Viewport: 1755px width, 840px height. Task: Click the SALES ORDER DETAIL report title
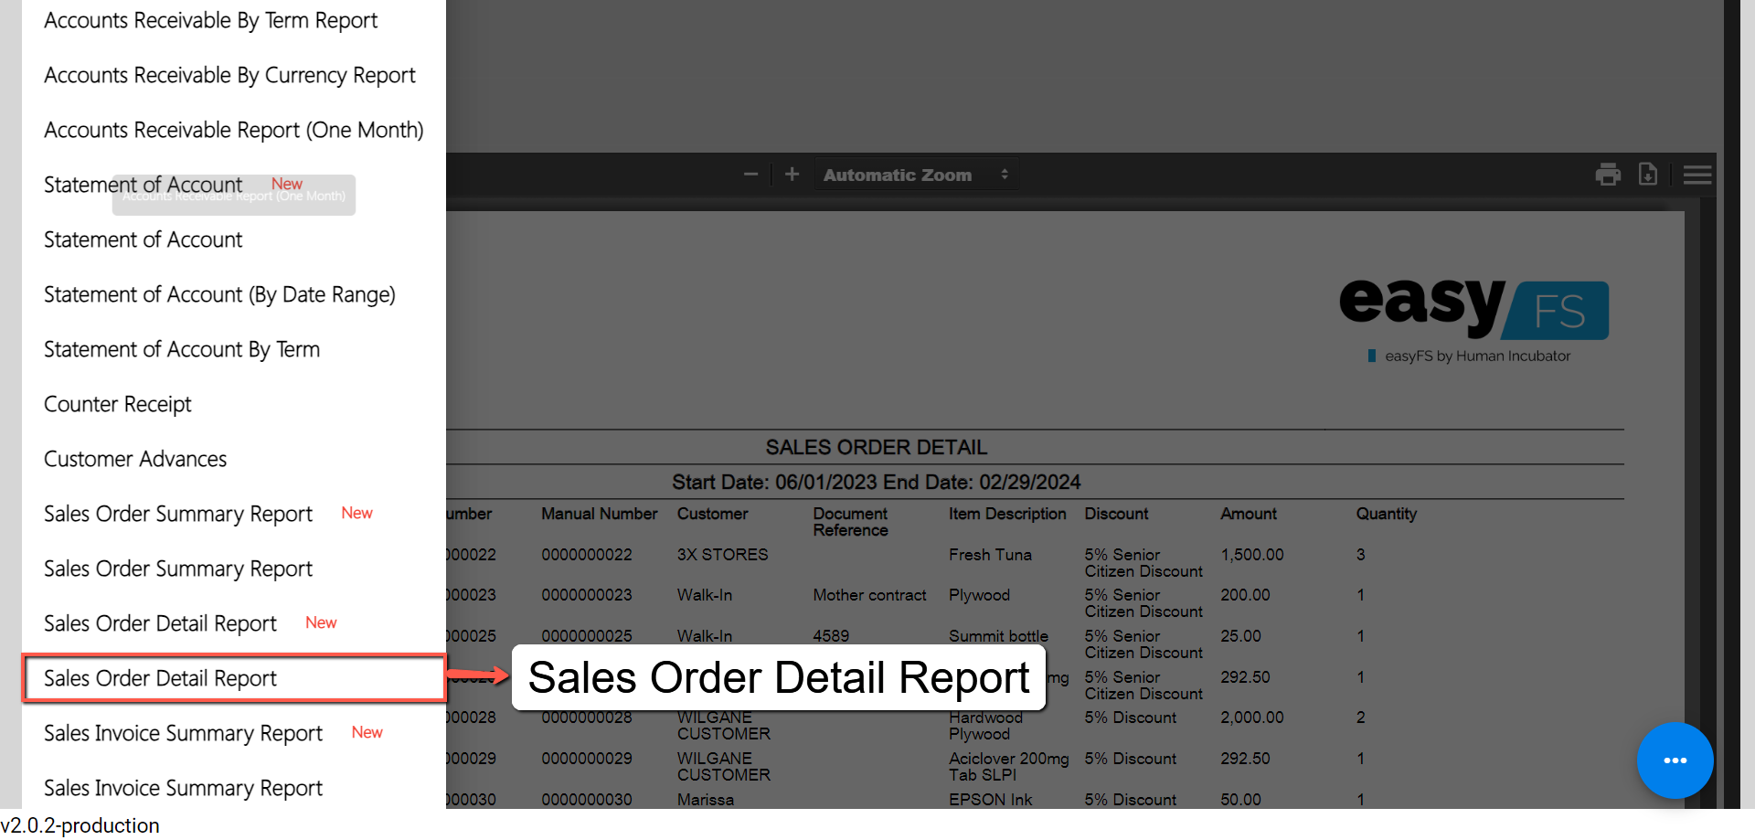click(x=876, y=447)
